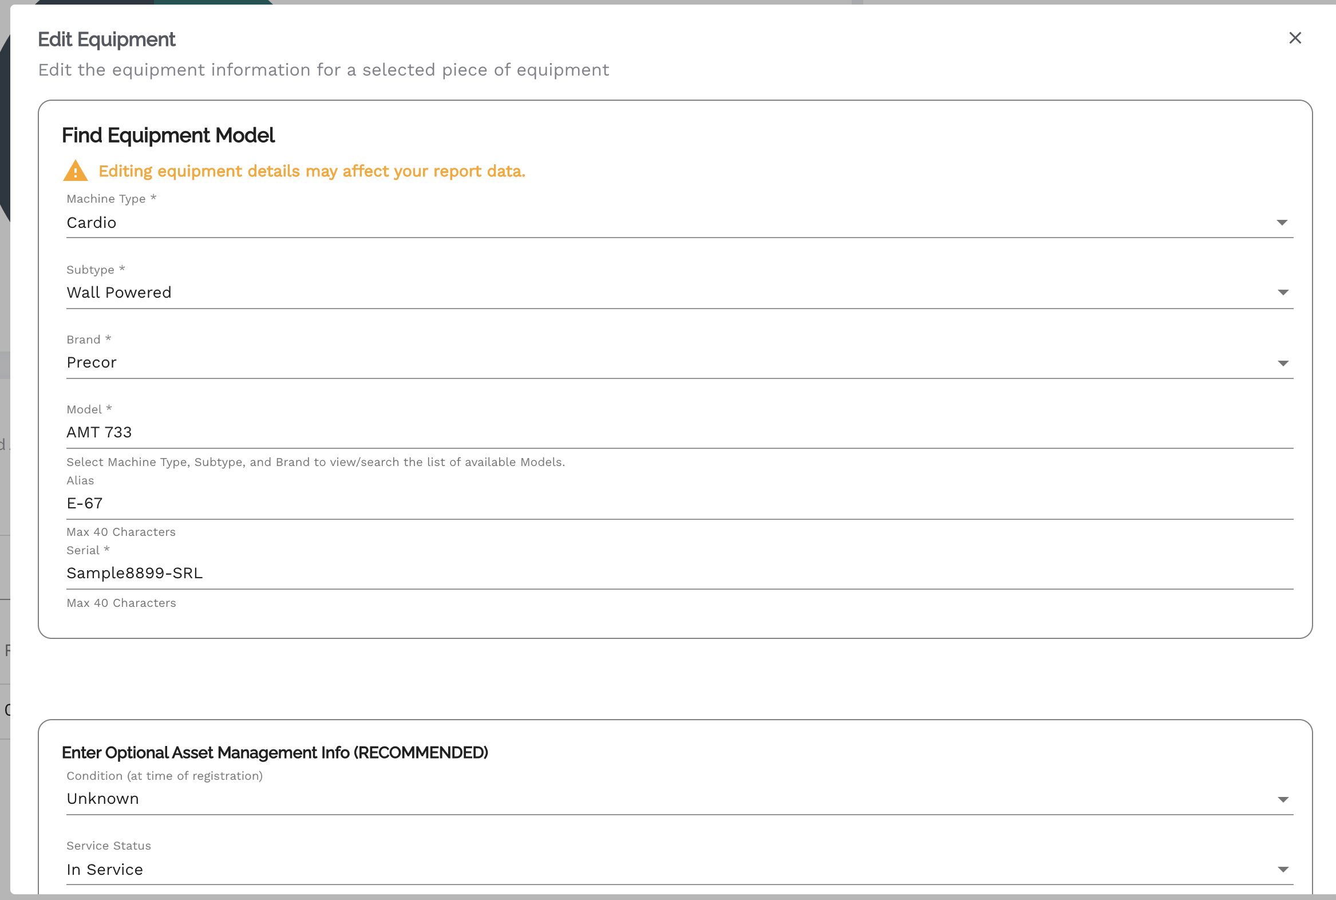Click the Service Status dropdown arrow

point(1283,870)
